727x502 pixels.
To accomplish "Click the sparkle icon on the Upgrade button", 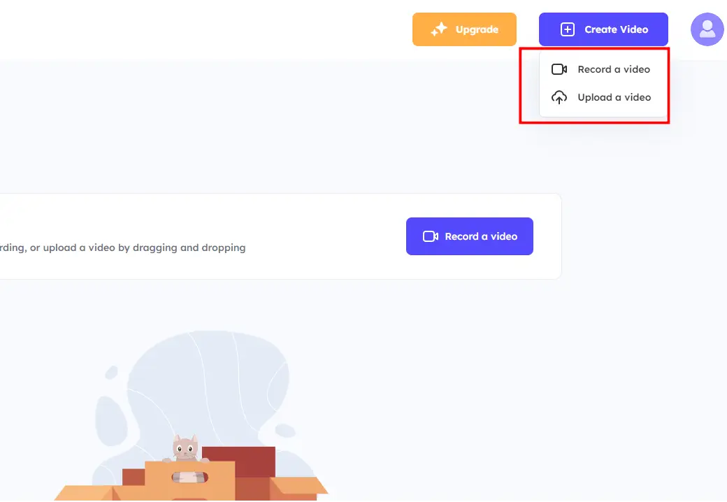I will click(439, 29).
